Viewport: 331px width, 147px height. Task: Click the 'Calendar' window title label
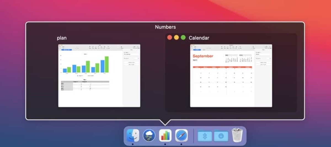pyautogui.click(x=199, y=38)
